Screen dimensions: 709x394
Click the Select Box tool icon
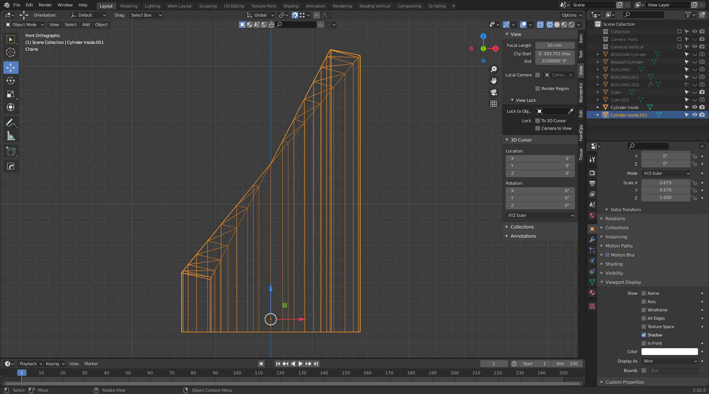[11, 39]
